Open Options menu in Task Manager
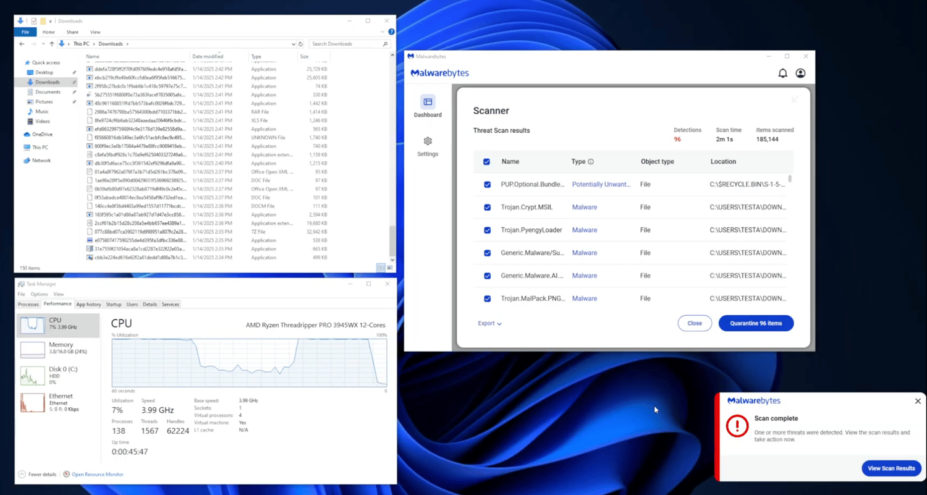 tap(39, 294)
